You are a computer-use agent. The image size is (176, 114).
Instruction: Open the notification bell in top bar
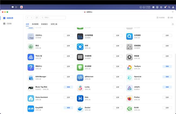click(x=165, y=7)
